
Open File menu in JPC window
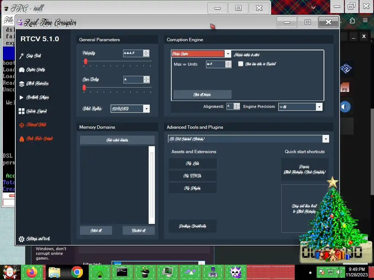click(9, 20)
